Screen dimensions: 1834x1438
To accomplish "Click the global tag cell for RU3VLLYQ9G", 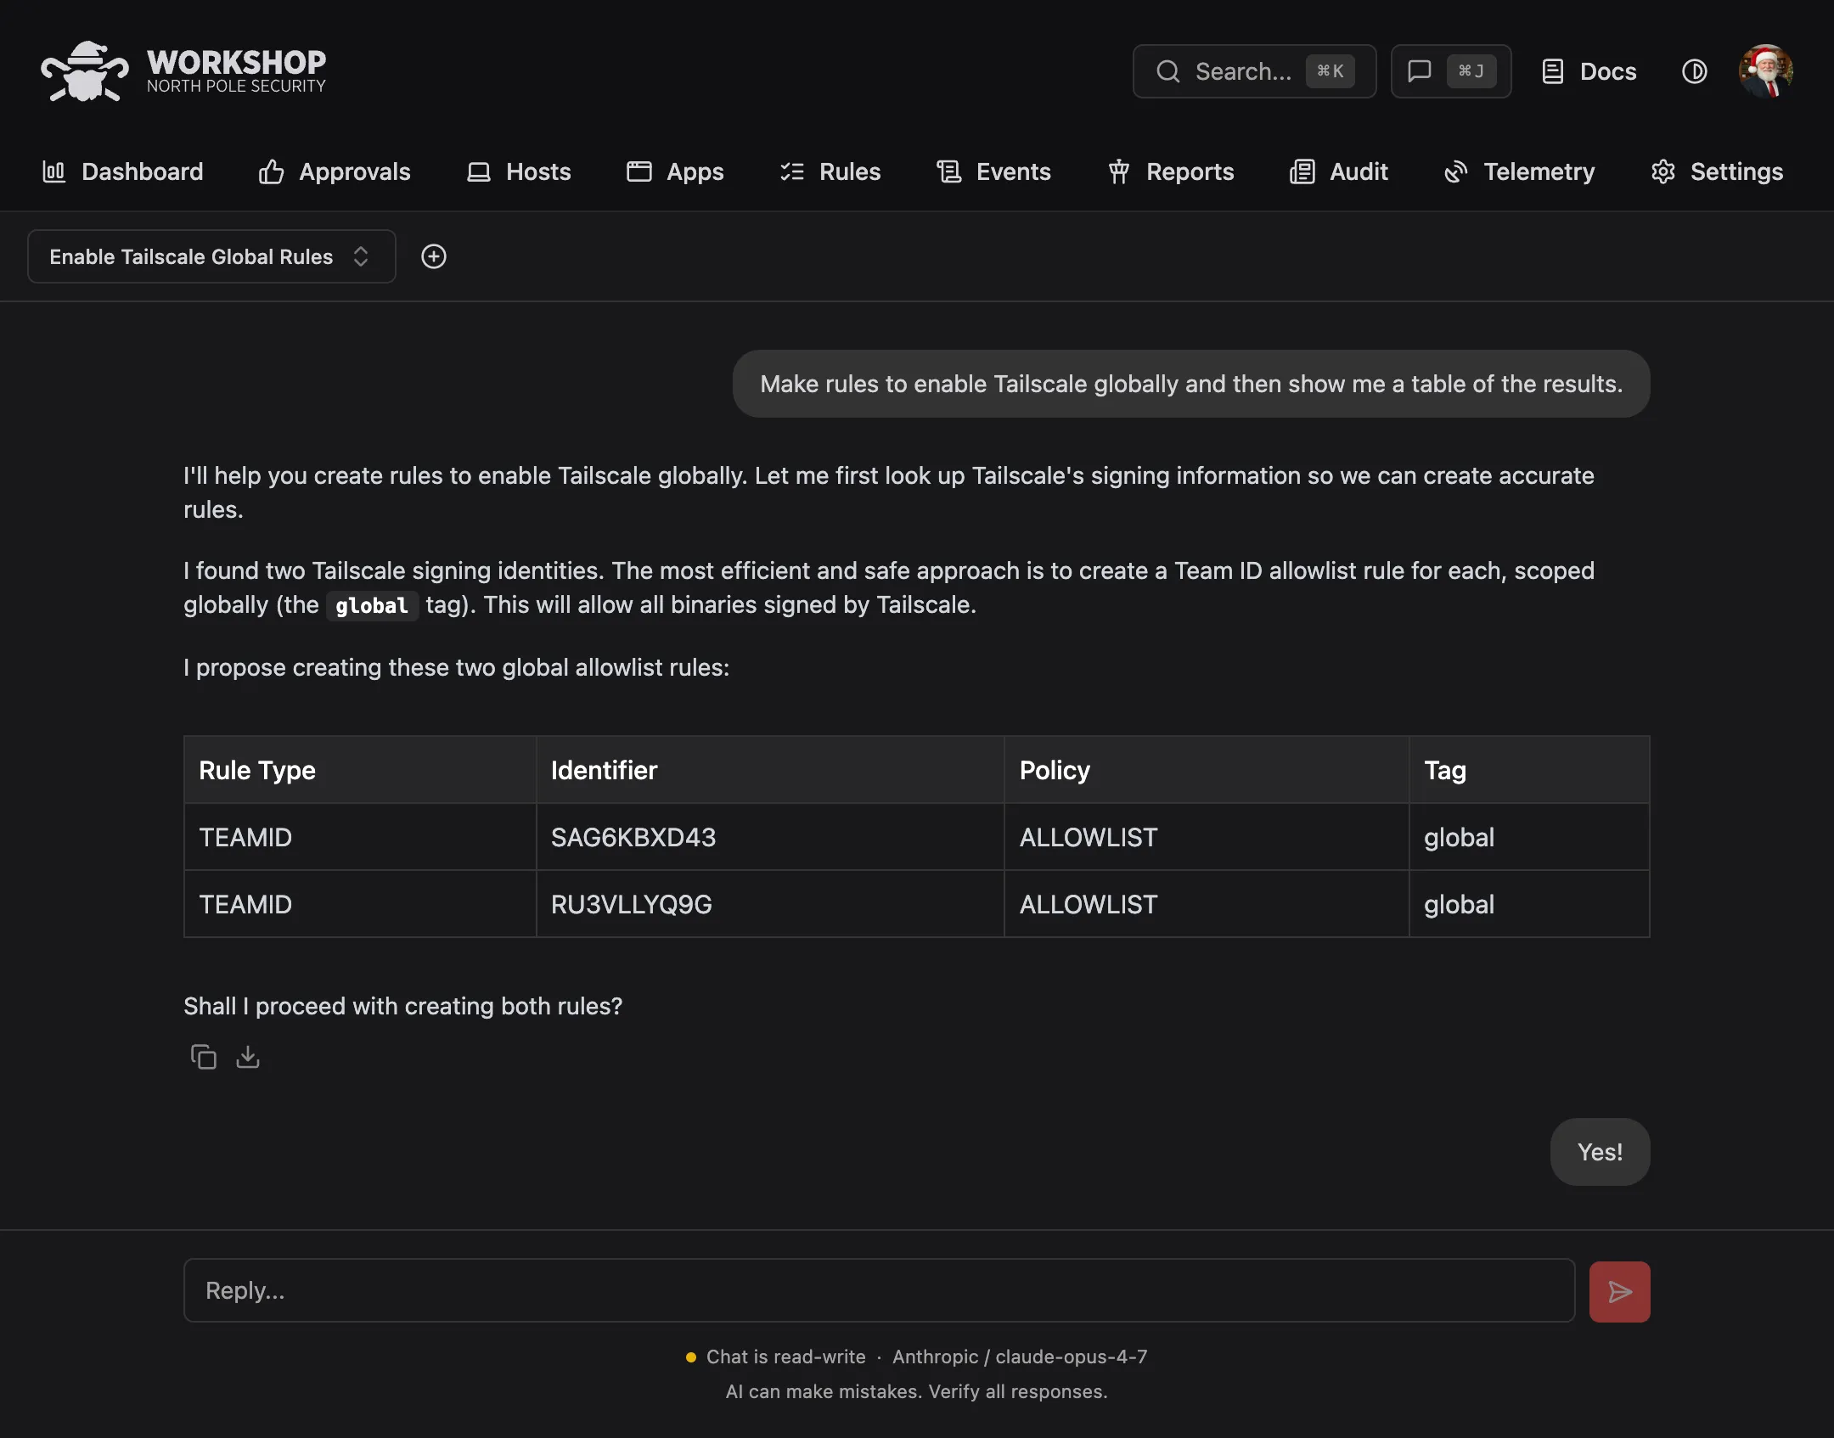I will click(1529, 904).
